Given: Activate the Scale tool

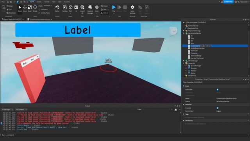Looking at the screenshot, I should pyautogui.click(x=30, y=9).
